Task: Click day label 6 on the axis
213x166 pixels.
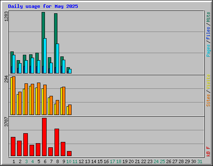Action: pyautogui.click(x=45, y=161)
